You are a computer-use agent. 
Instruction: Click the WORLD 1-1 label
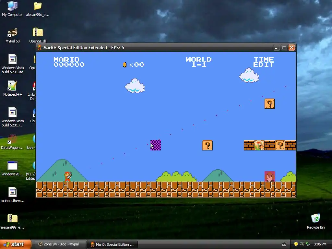(199, 62)
